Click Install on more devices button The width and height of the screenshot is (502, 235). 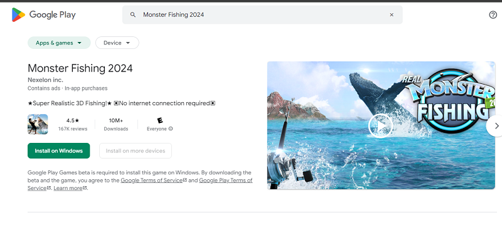pyautogui.click(x=136, y=150)
